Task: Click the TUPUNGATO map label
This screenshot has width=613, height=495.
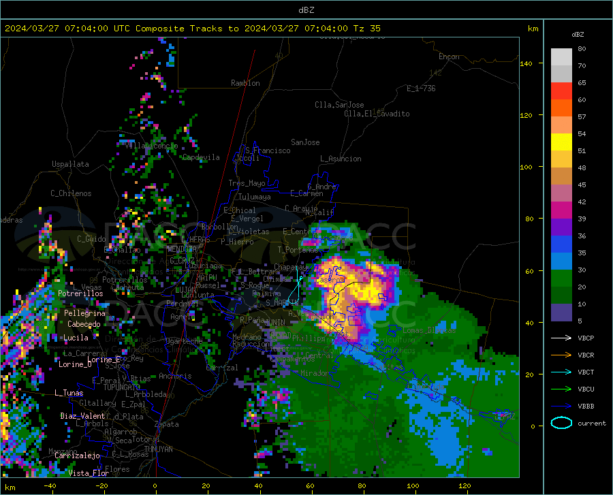Action: (x=122, y=387)
